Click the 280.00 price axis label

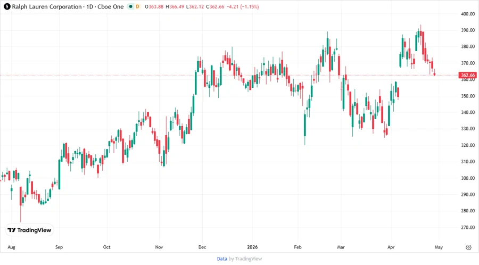[468, 211]
